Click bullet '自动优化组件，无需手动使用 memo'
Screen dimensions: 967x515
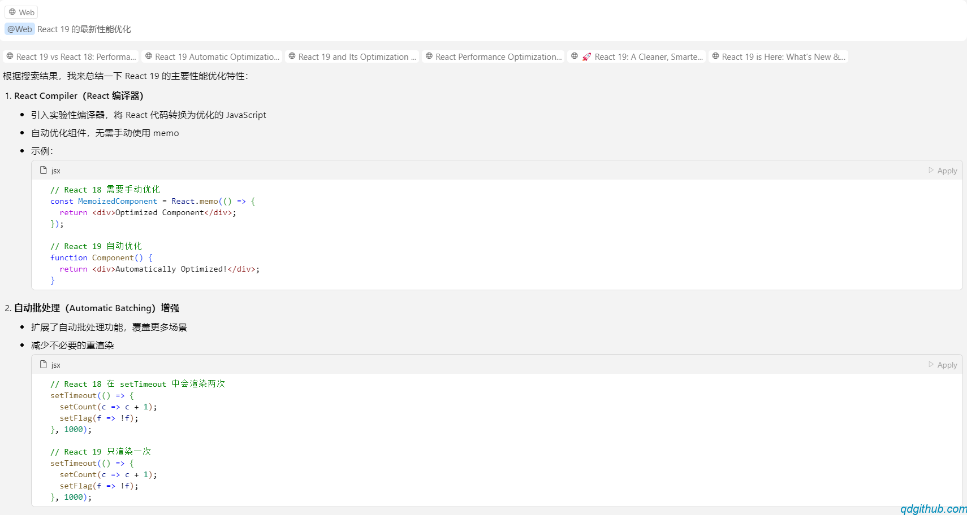click(105, 133)
